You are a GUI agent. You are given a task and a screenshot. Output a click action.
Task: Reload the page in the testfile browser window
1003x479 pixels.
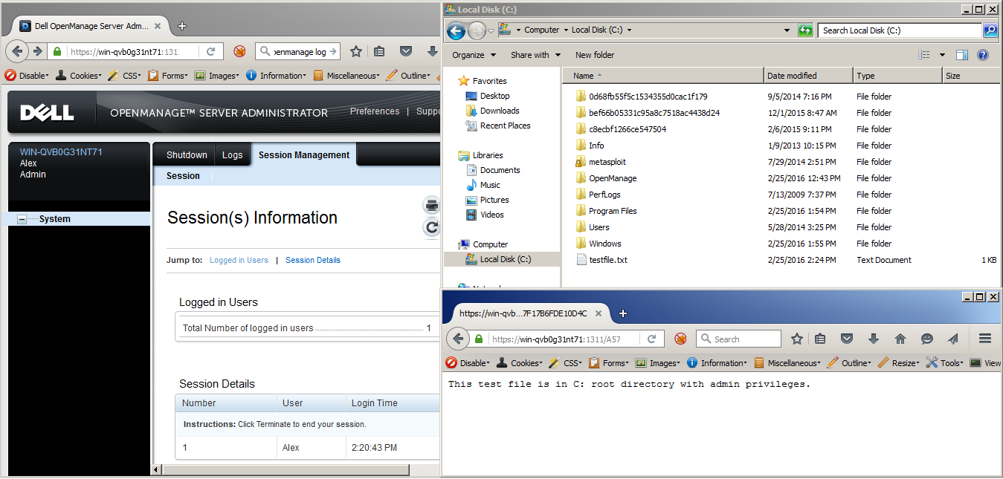651,339
